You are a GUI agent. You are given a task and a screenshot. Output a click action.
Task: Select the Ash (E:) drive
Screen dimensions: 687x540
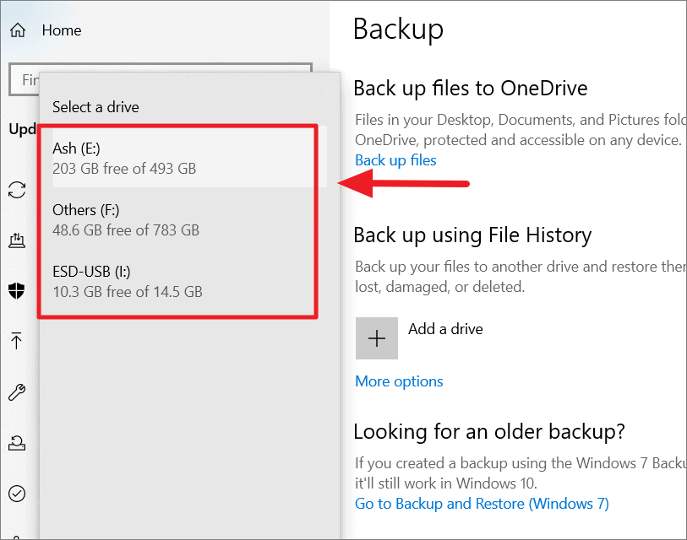190,158
